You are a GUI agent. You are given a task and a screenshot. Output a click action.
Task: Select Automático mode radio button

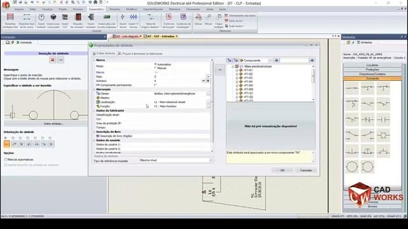click(156, 64)
